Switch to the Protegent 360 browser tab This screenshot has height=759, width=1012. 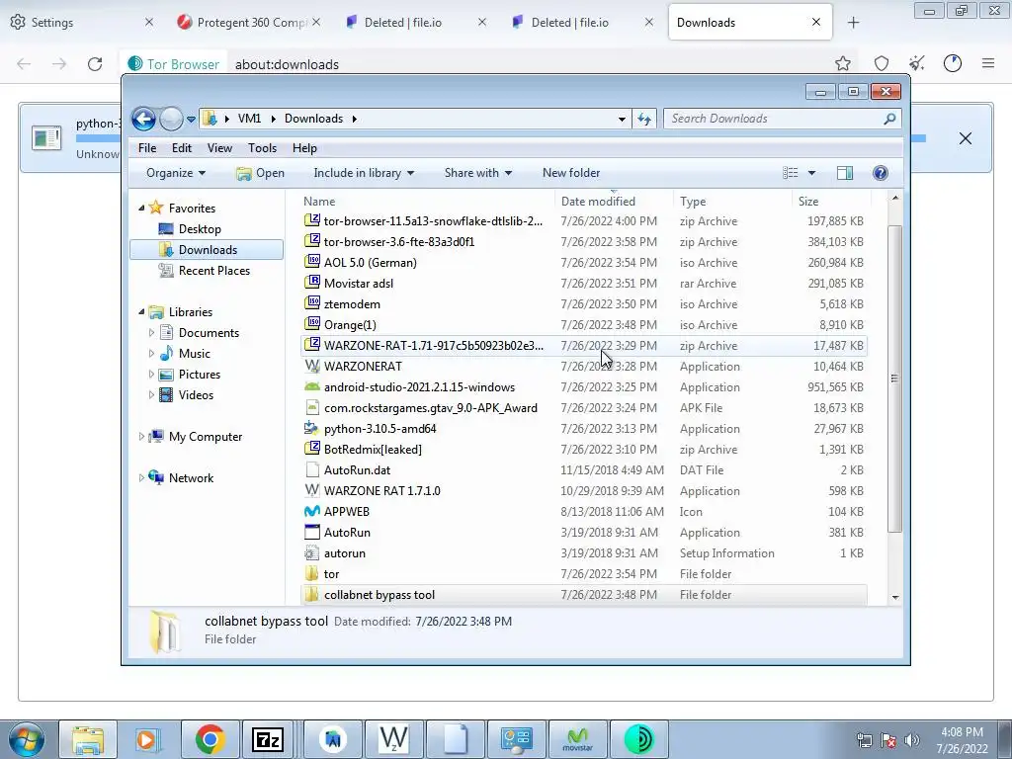click(x=250, y=23)
